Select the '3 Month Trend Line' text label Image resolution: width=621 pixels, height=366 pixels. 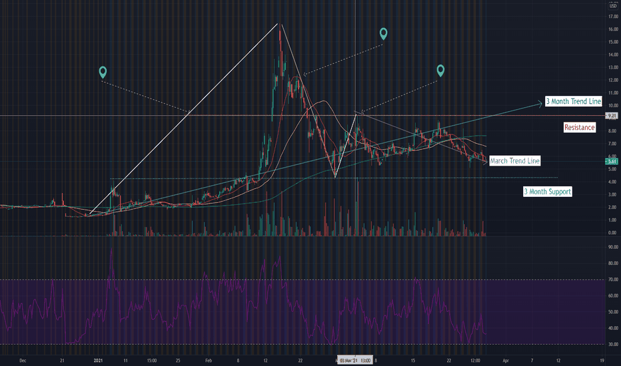(x=574, y=101)
